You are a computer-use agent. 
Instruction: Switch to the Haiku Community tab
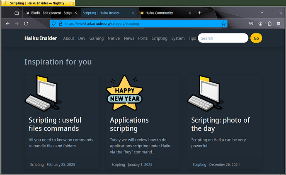166,13
